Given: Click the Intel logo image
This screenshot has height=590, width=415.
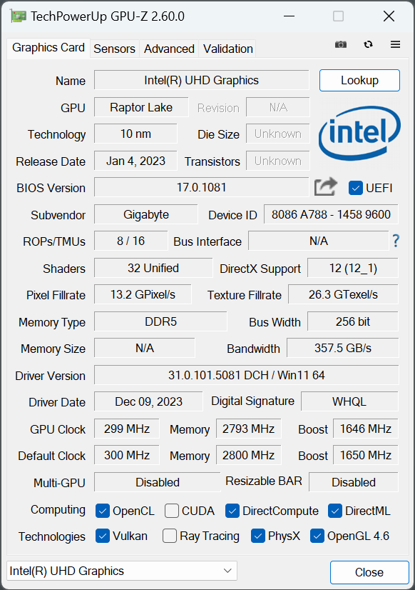Looking at the screenshot, I should (x=359, y=133).
